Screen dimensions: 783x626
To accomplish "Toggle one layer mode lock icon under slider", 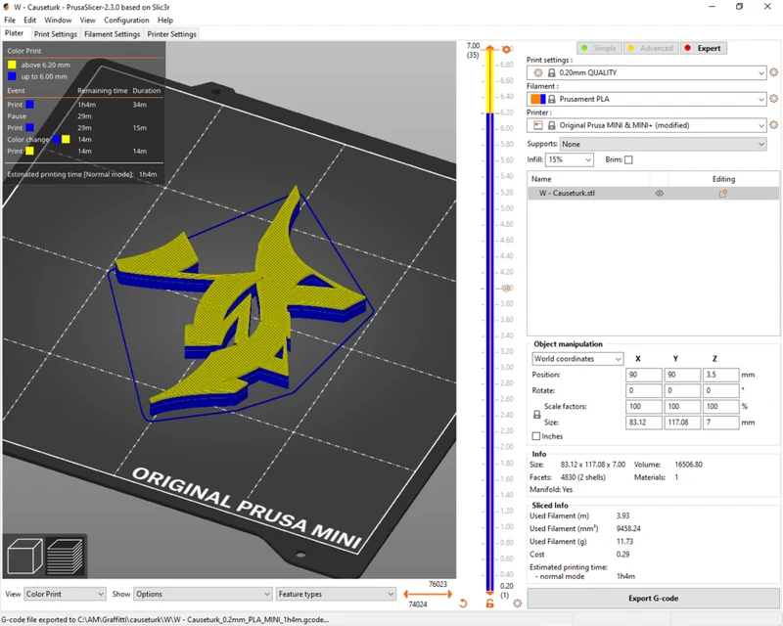I will [x=490, y=604].
